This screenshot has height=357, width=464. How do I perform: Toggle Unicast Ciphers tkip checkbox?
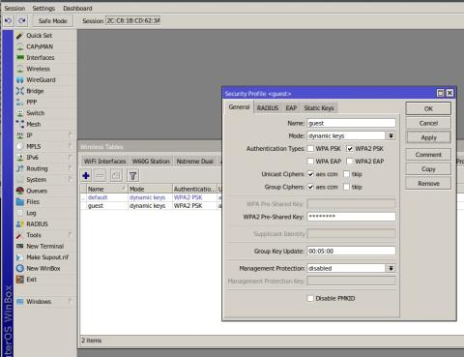click(347, 174)
